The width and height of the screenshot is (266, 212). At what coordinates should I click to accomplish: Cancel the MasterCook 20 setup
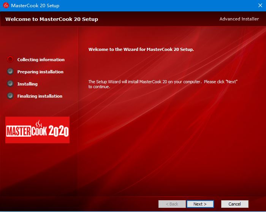pyautogui.click(x=234, y=204)
